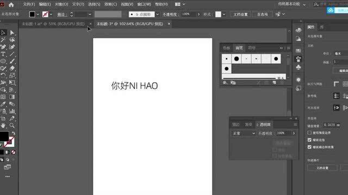
Task: Open the 编辑(E) menu
Action: tap(45, 4)
